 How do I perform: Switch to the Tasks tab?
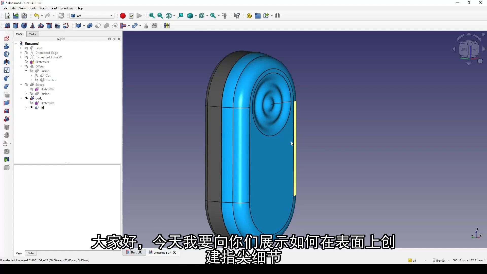[x=32, y=34]
